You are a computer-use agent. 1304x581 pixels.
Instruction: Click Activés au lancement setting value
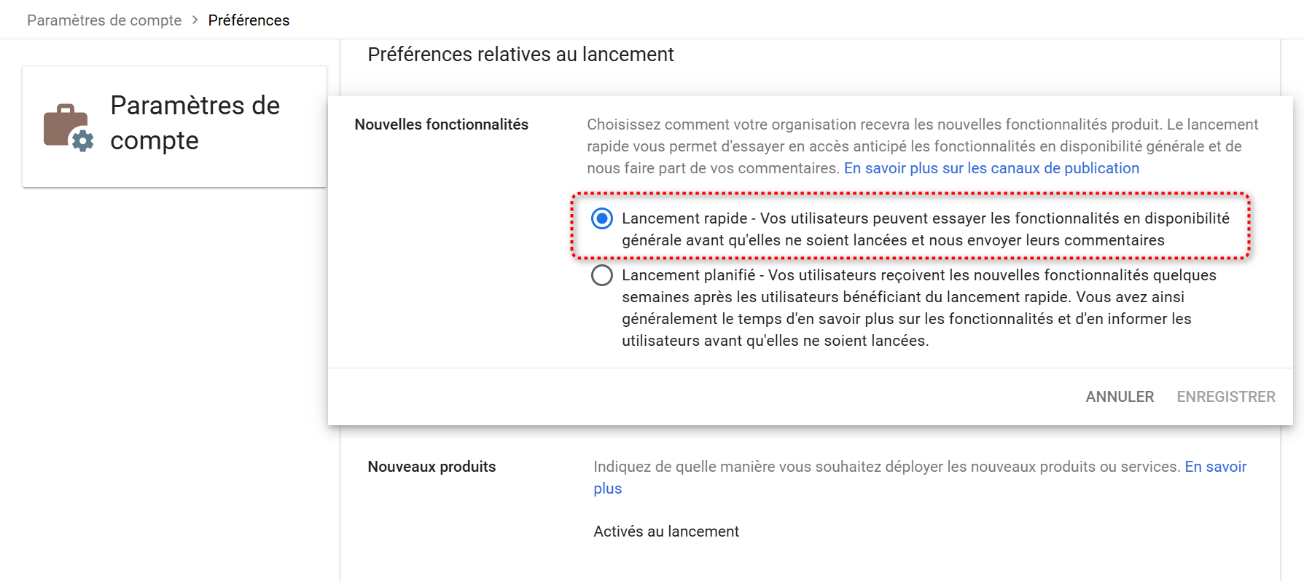coord(666,531)
